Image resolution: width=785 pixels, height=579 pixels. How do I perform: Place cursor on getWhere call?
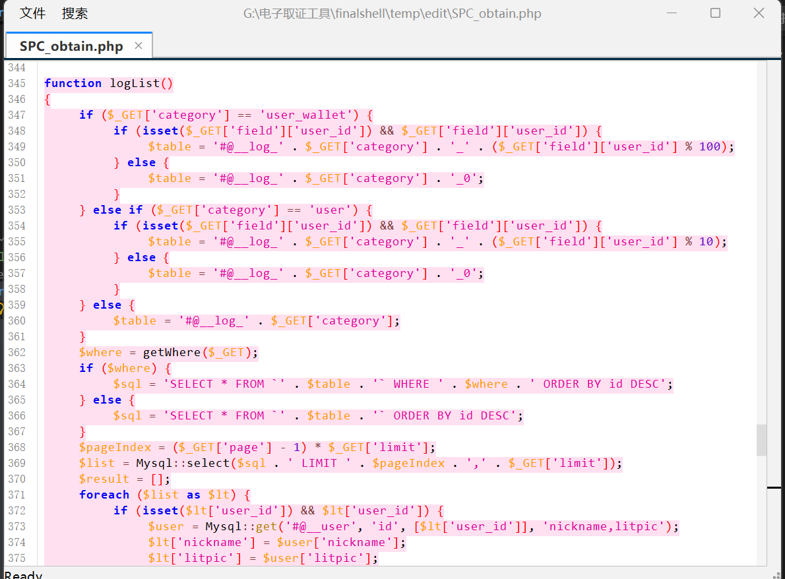(x=172, y=352)
